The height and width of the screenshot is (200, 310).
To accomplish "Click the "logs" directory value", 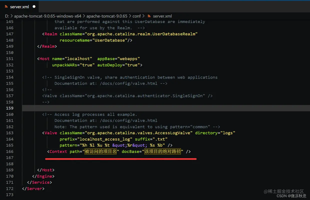I will pos(228,133).
